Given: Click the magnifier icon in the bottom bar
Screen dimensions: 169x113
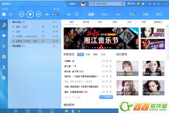Looking at the screenshot, I should (x=40, y=111).
